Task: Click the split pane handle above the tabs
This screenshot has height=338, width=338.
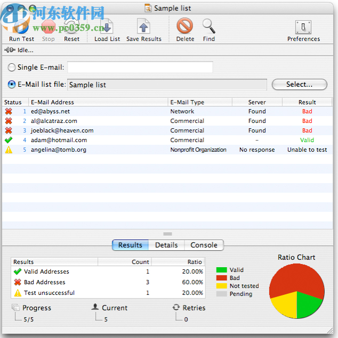Action: (x=167, y=234)
